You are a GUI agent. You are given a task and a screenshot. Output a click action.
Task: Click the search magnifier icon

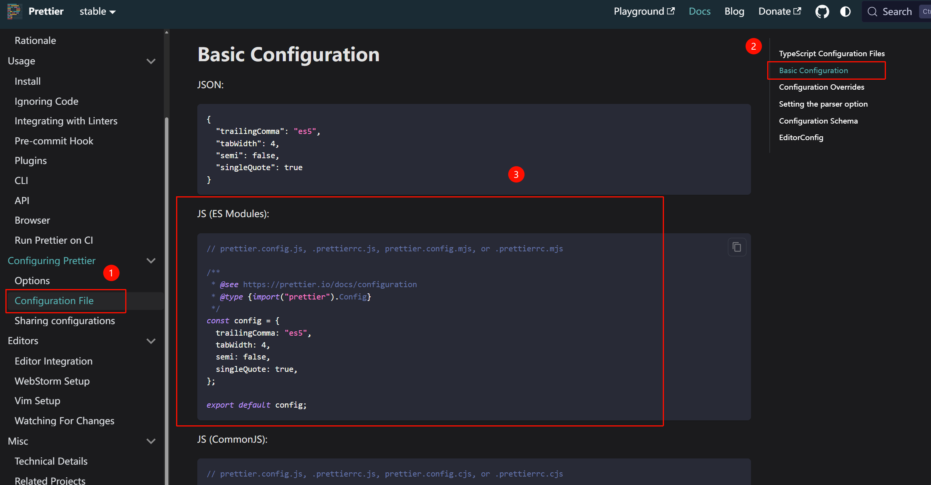click(872, 12)
